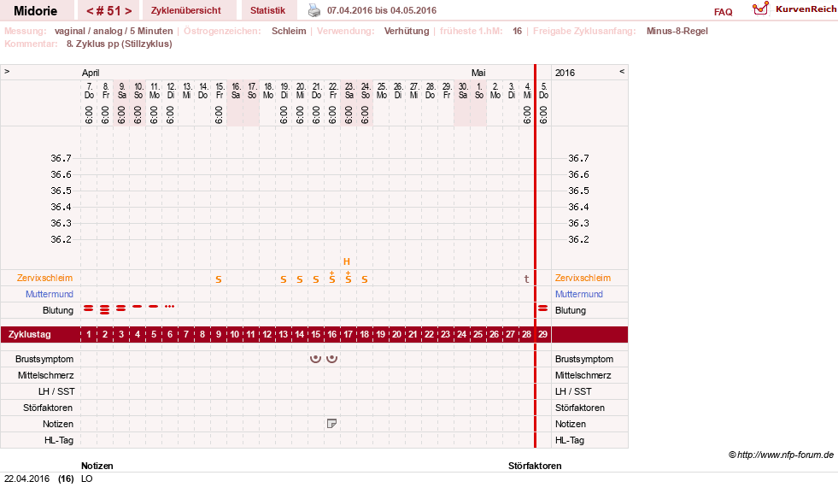
Task: Click the date range 07.04.2016 bis 04.05.2016
Action: coord(382,10)
